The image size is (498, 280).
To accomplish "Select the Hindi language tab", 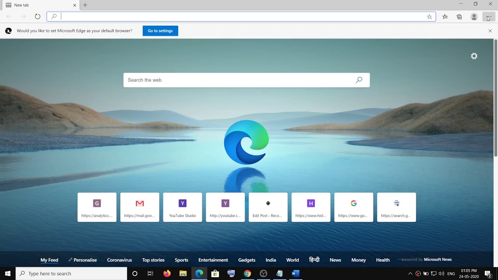I will (x=314, y=259).
